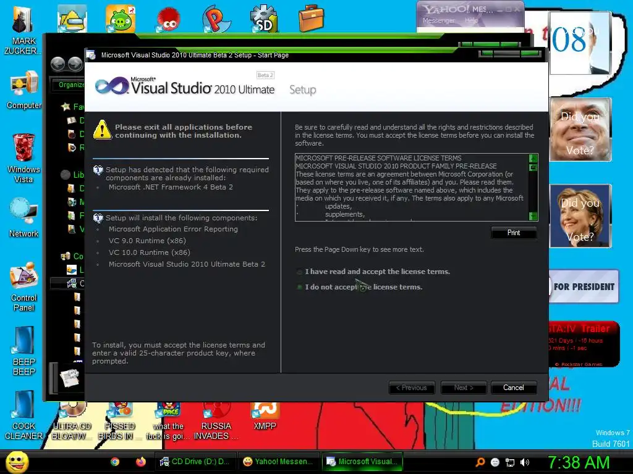The width and height of the screenshot is (633, 474).
Task: Click the license text scrollbar down arrow
Action: coord(533,217)
